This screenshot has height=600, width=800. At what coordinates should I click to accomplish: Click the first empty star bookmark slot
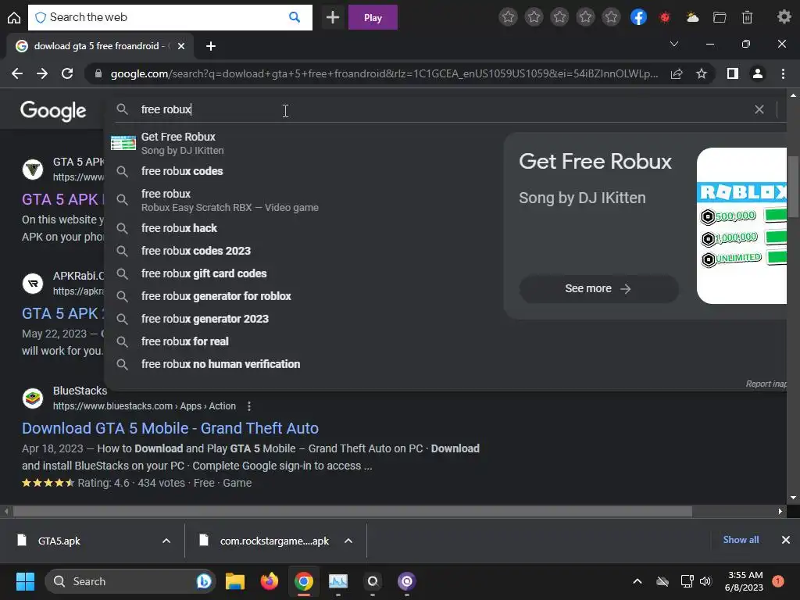[x=508, y=17]
